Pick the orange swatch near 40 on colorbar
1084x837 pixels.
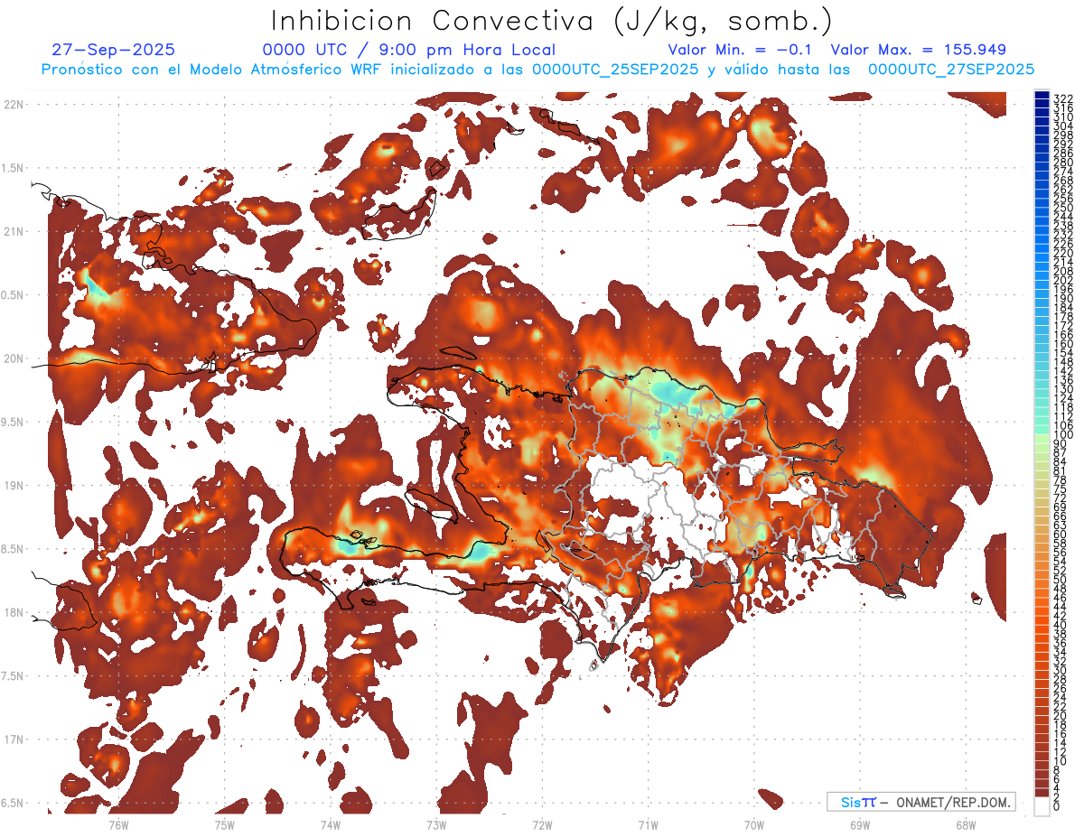[1042, 625]
